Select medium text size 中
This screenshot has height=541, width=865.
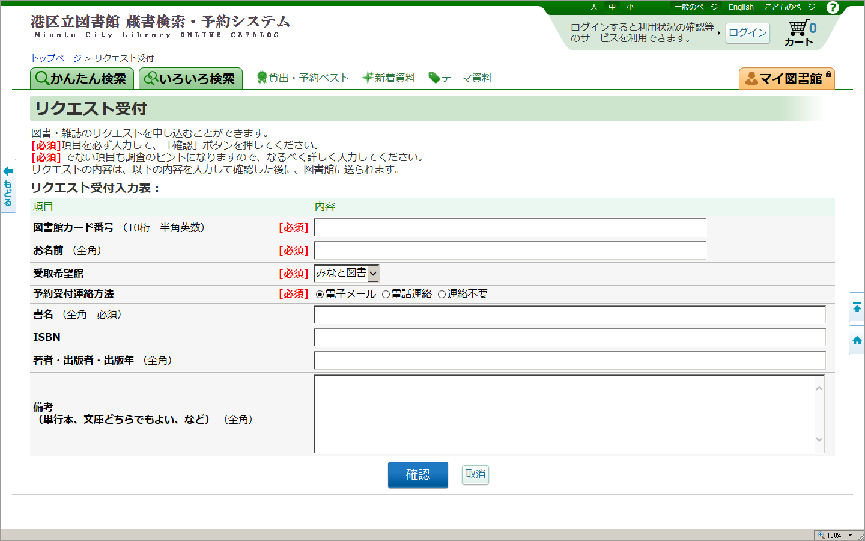(x=612, y=7)
